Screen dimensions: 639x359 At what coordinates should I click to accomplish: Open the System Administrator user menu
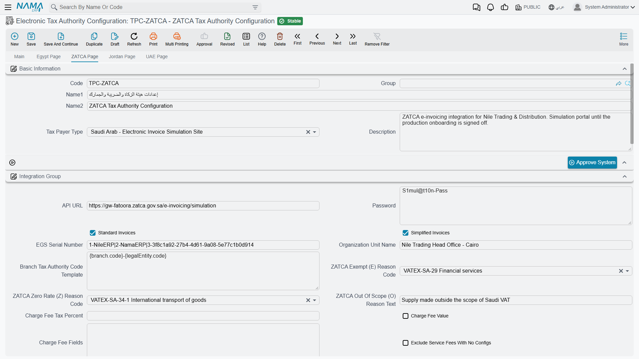point(604,7)
